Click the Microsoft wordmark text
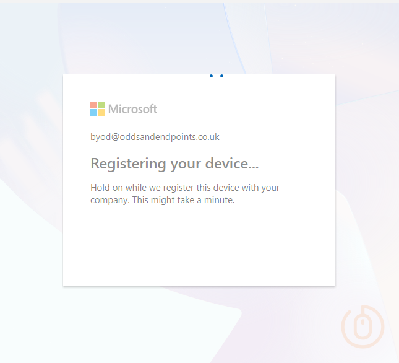Screen dimensions: 399x363 [x=132, y=109]
